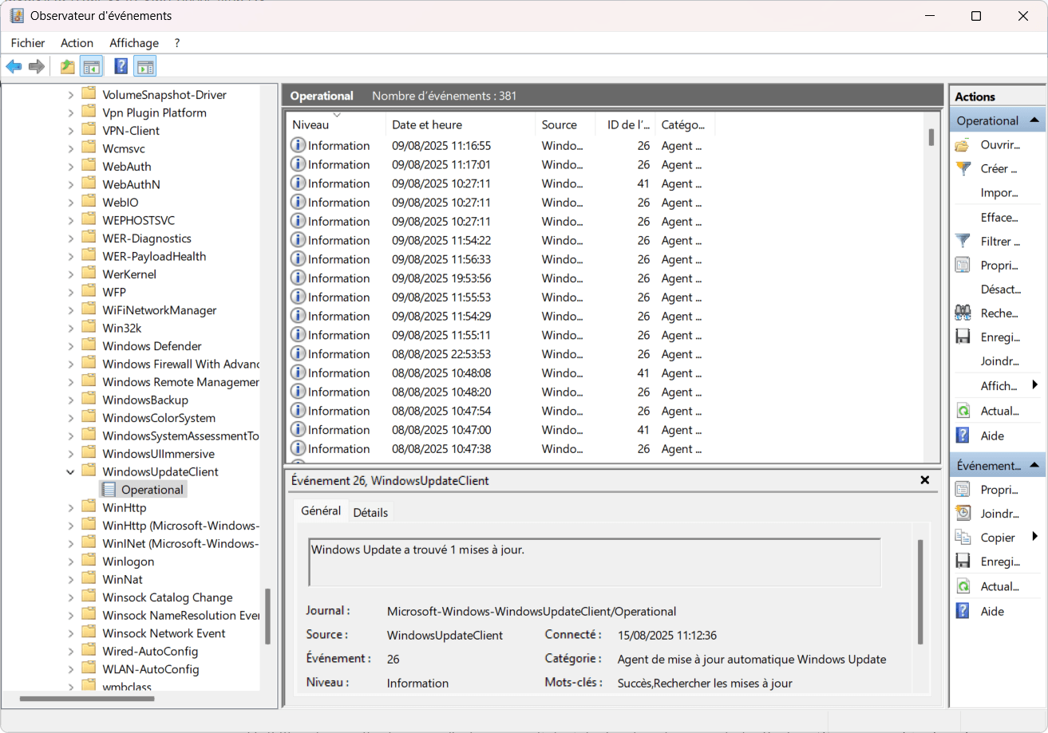Select the WiFiNetworkManager tree item
The height and width of the screenshot is (733, 1048).
(x=160, y=310)
